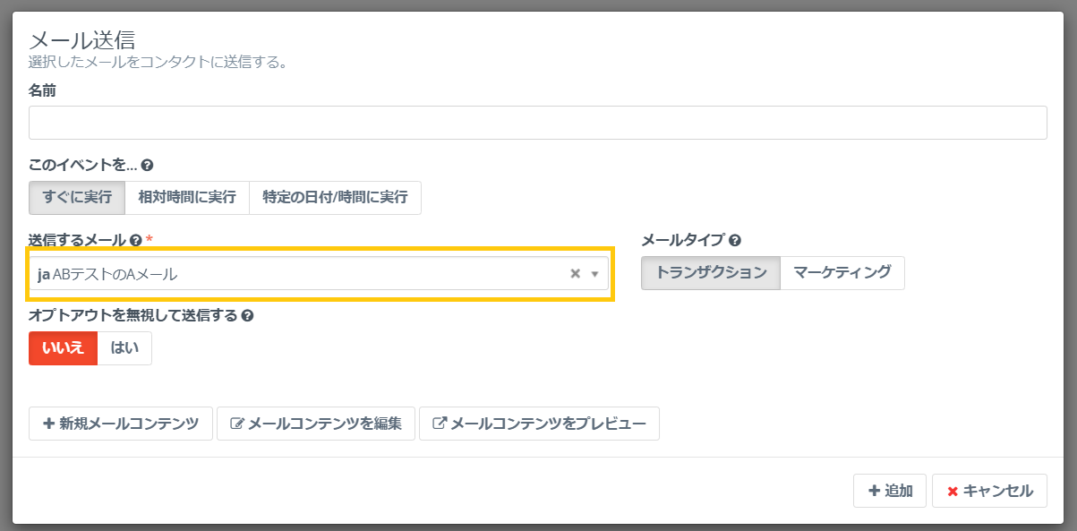Select はい for ignoring opt-out
The height and width of the screenshot is (531, 1077).
point(124,347)
